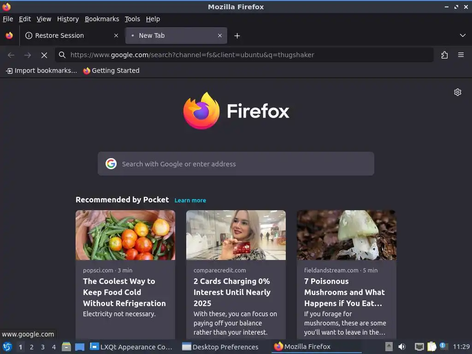Open the credit card woman thumbnail
Image resolution: width=472 pixels, height=354 pixels.
tap(236, 235)
